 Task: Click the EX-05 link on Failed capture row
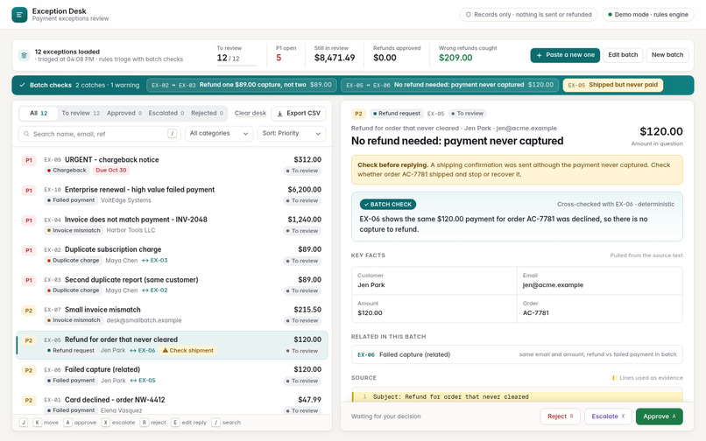click(x=143, y=381)
